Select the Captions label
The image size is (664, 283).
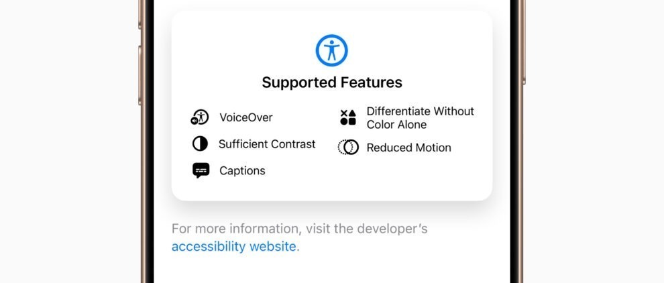[242, 171]
